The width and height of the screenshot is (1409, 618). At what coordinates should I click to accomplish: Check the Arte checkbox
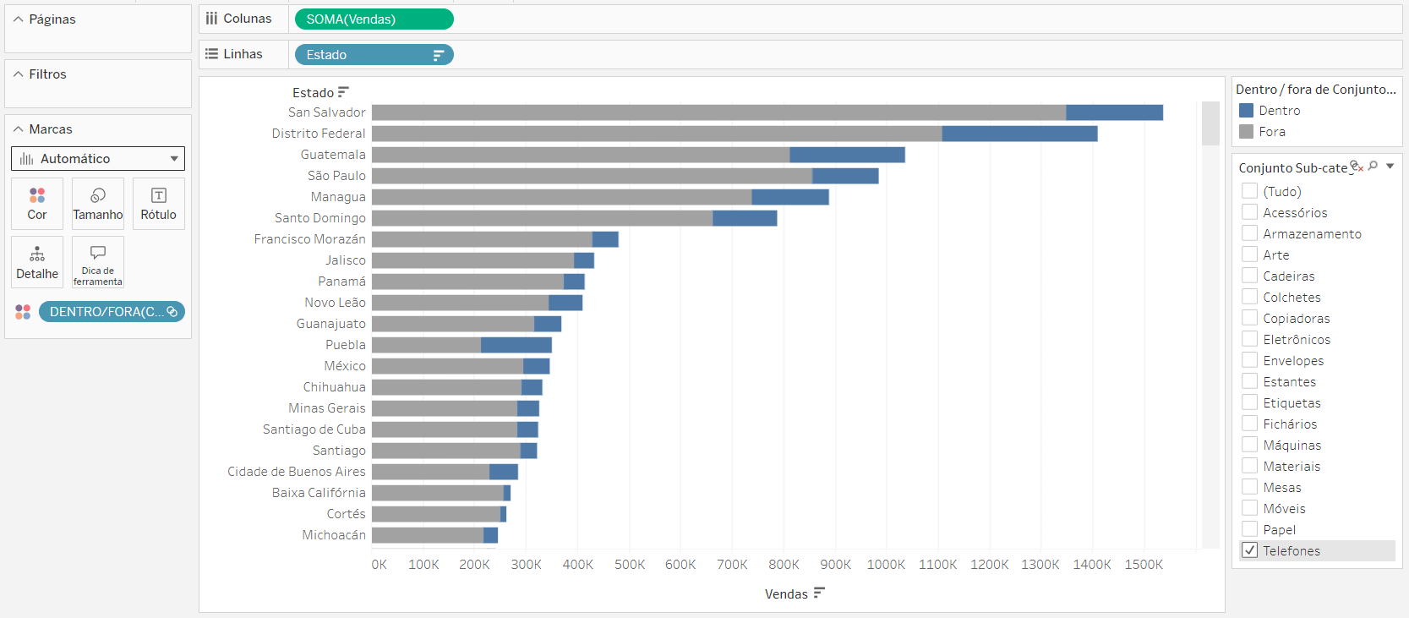click(x=1249, y=254)
